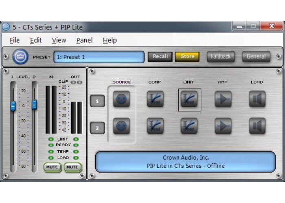Viewport: 285px width, 203px height.
Task: Click the yellow Store button
Action: [187, 57]
